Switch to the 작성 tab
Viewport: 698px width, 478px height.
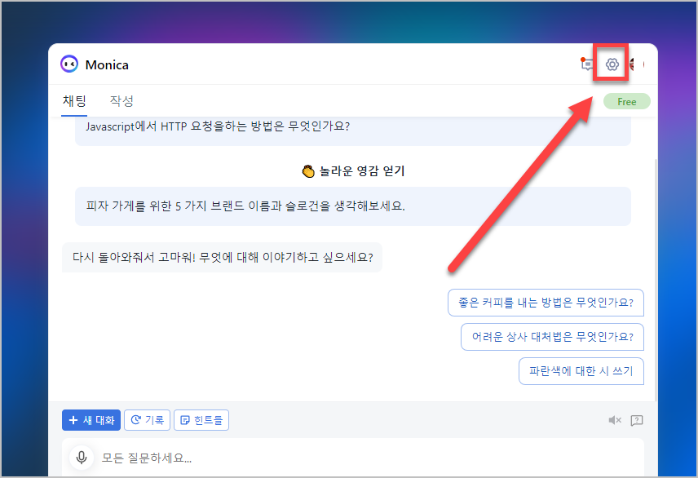point(121,100)
